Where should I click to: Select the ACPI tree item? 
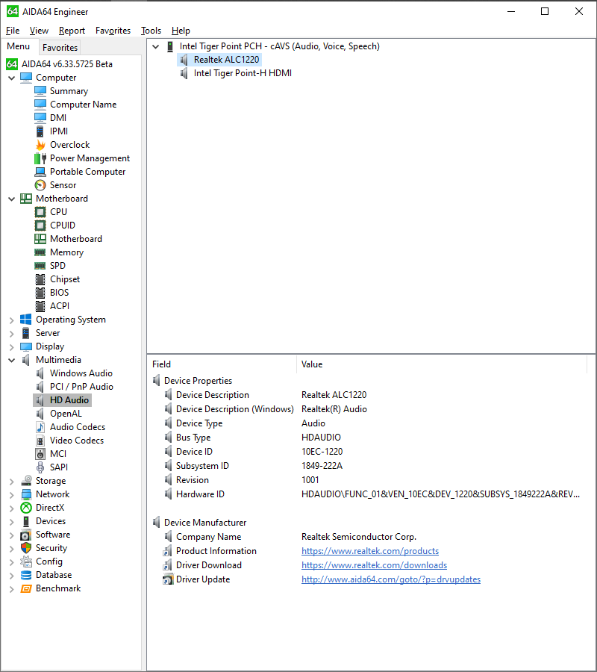(60, 306)
